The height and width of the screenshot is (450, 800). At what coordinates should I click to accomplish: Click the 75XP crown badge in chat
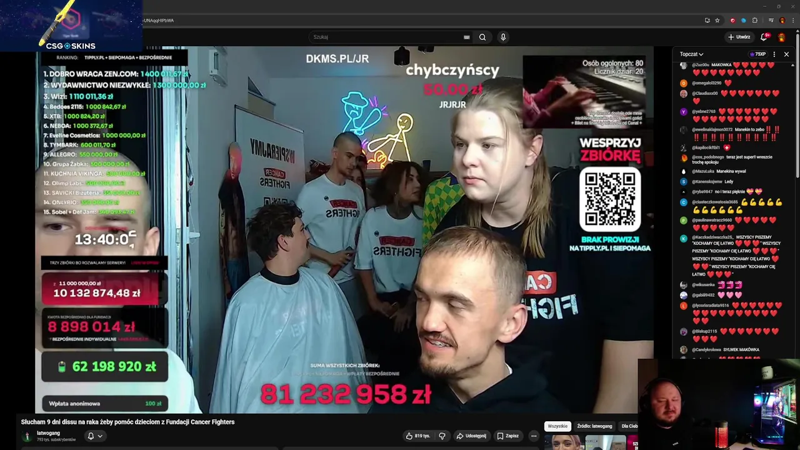[x=757, y=54]
